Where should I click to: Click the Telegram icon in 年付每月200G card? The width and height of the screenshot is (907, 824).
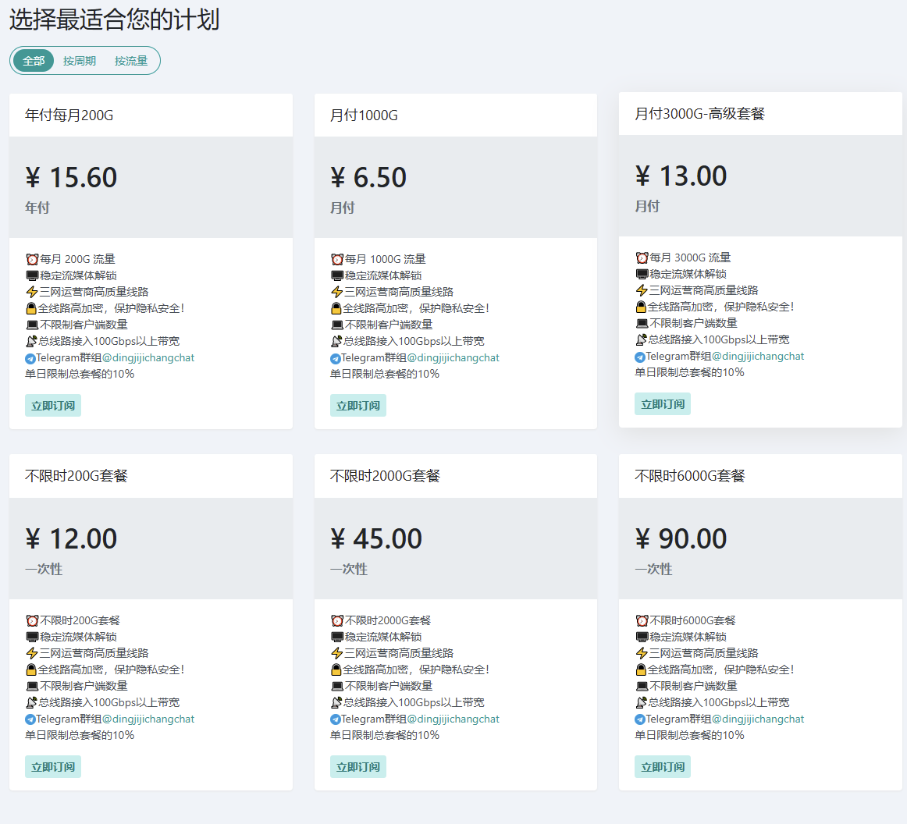point(30,358)
